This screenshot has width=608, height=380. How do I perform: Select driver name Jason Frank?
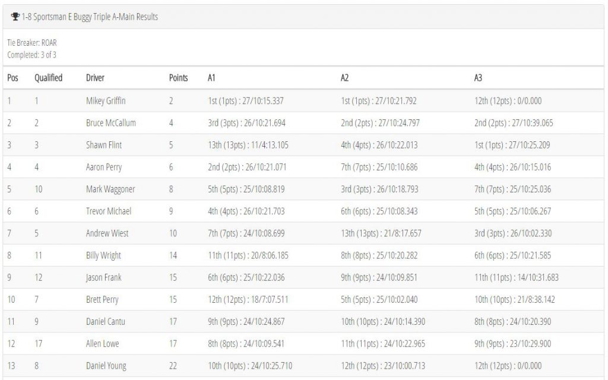(103, 278)
